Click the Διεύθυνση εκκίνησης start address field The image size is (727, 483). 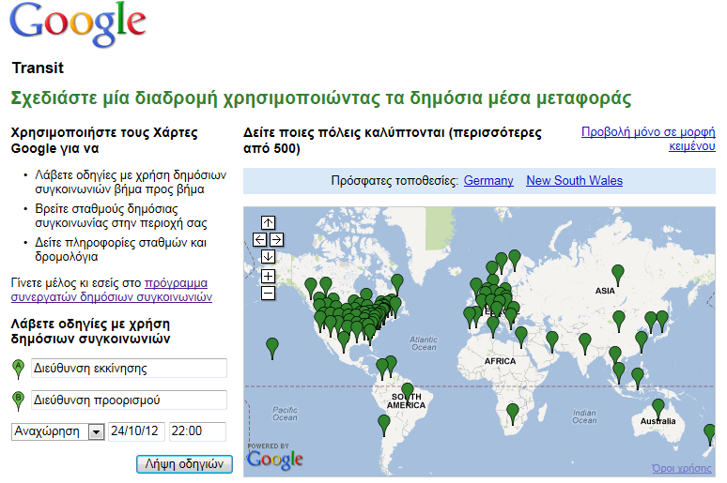(x=129, y=369)
